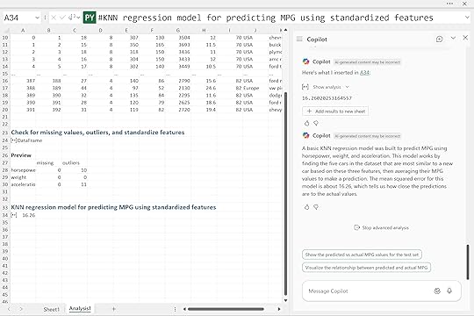Viewport: 474px width, 316px height.
Task: Click the horizontal scrollbar left arrow
Action: (184, 309)
